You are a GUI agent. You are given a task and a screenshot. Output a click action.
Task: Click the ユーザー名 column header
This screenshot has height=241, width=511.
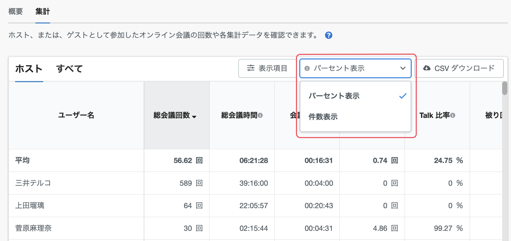[76, 115]
